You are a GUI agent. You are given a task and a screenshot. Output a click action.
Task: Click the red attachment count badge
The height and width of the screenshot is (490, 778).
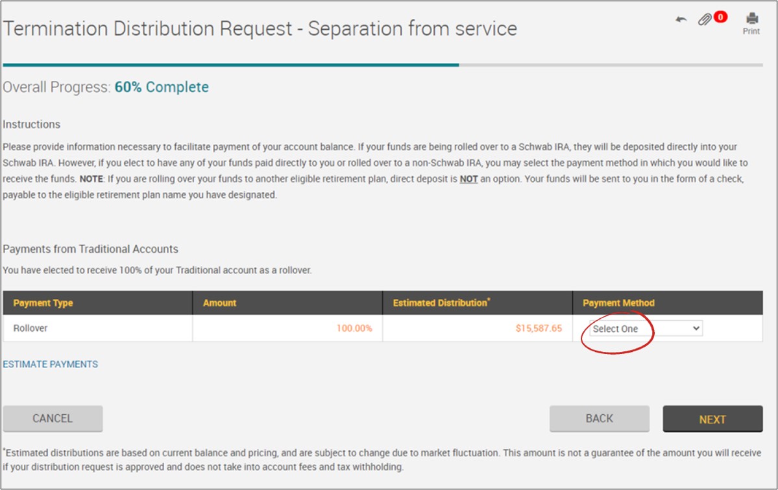[720, 17]
